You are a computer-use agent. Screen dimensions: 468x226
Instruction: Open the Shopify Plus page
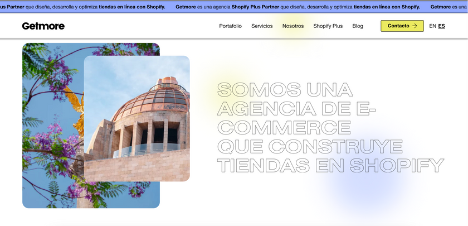point(328,26)
